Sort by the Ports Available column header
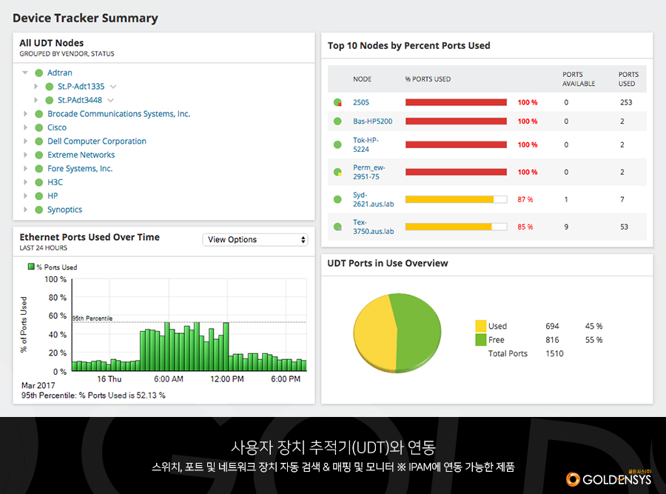 [x=573, y=79]
